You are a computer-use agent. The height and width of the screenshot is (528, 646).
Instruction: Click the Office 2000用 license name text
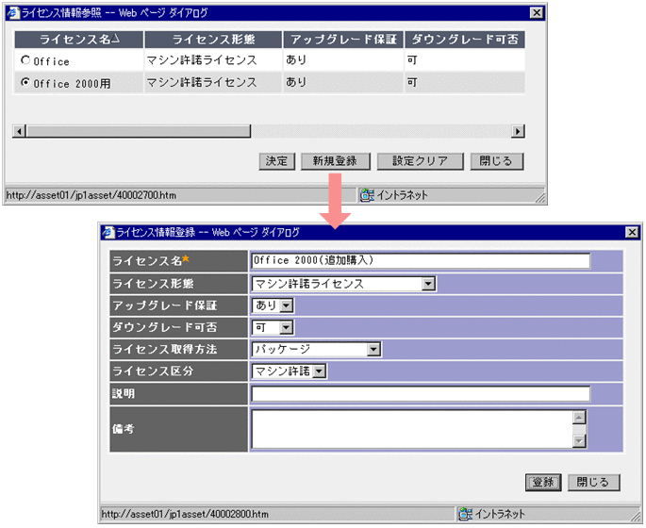click(72, 84)
